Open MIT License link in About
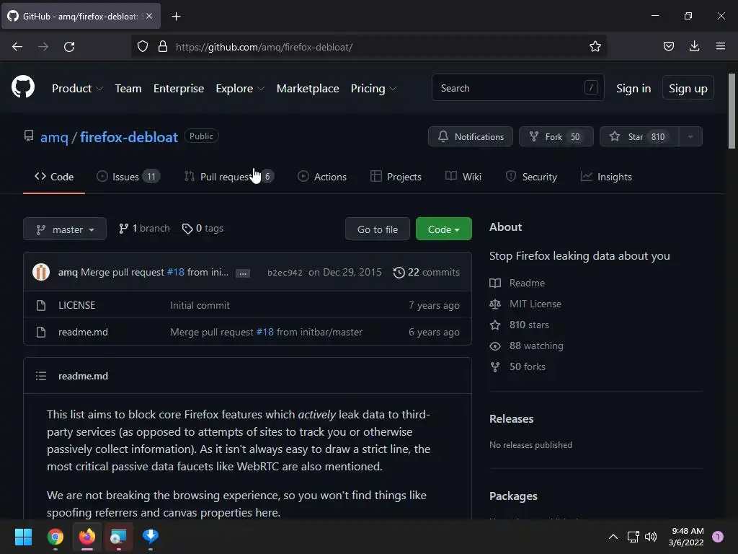Image resolution: width=738 pixels, height=554 pixels. (x=525, y=304)
